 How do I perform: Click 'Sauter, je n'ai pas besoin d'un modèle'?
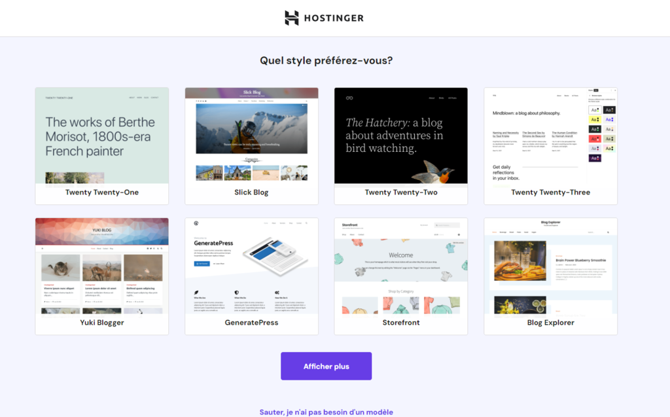(x=326, y=412)
